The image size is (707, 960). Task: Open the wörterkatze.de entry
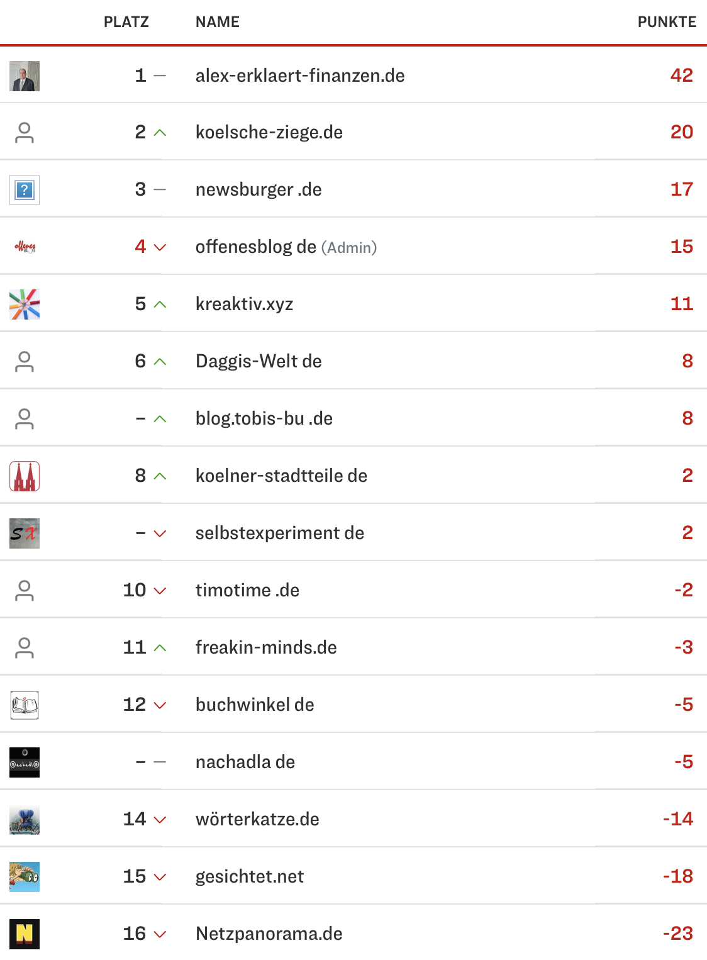tap(257, 820)
